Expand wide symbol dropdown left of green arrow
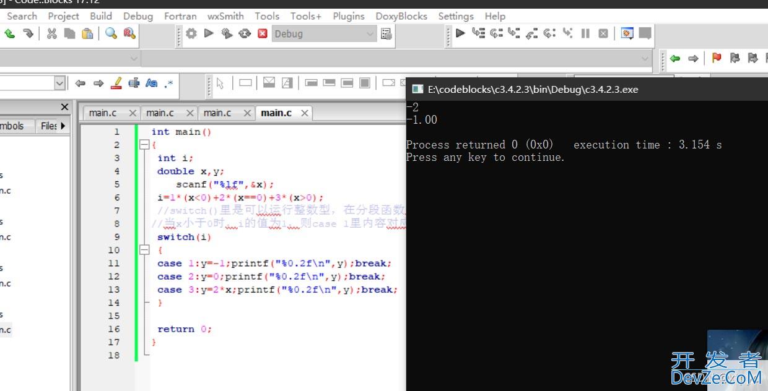 pyautogui.click(x=645, y=58)
